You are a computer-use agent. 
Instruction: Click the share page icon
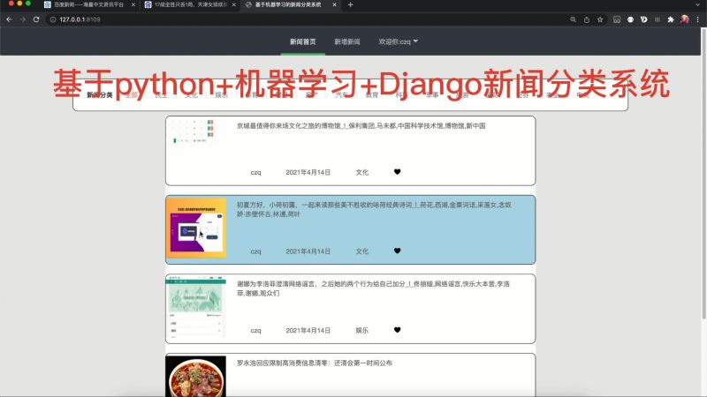[587, 19]
